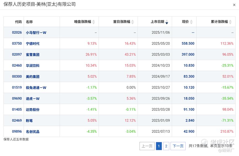The height and width of the screenshot is (156, 239).
Task: Open 蜜雪集团 stock
Action: pos(33,55)
